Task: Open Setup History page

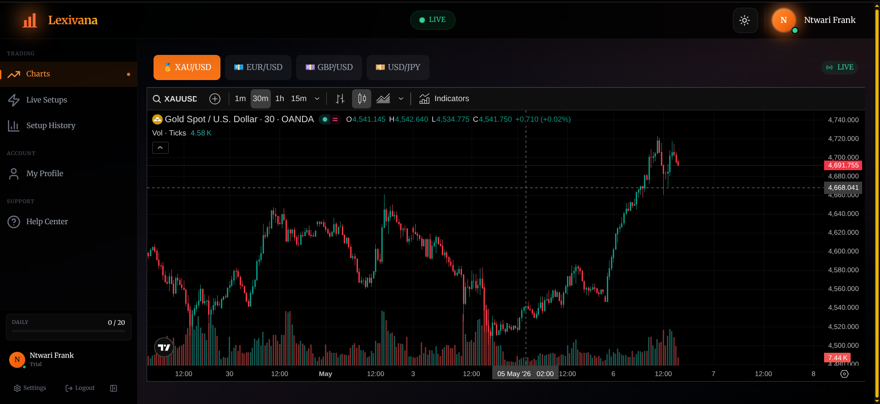Action: coord(69,125)
